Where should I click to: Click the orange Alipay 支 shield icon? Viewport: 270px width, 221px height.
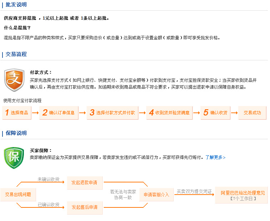click(14, 80)
